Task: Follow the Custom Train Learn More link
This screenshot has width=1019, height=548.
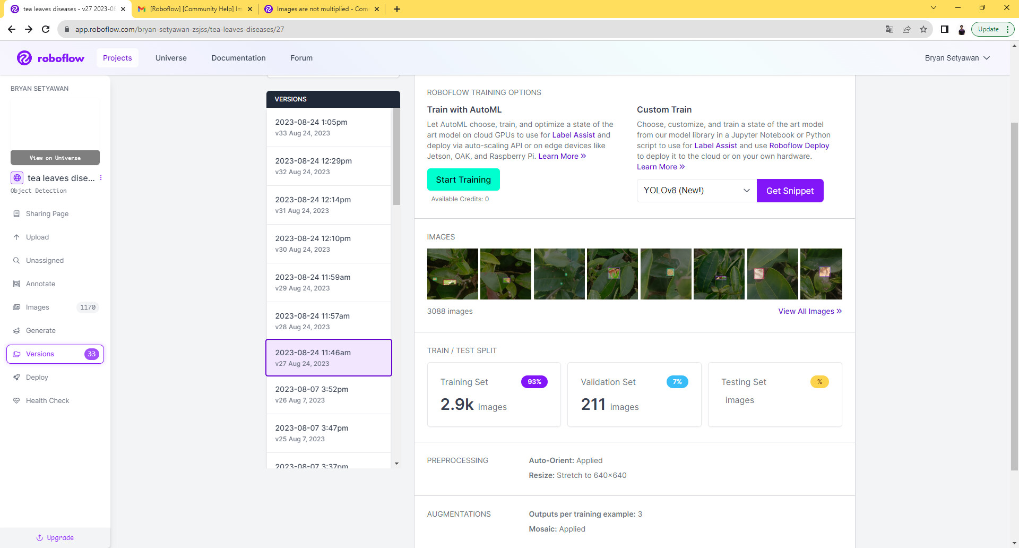Action: click(x=661, y=167)
